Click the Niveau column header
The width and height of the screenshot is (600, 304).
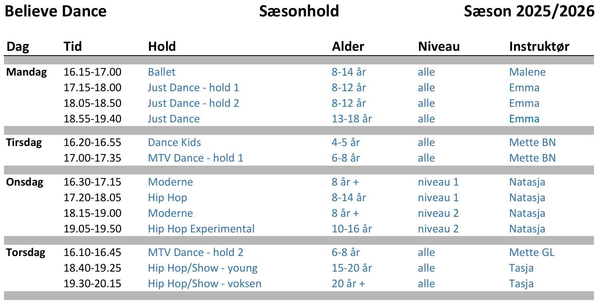coord(439,46)
